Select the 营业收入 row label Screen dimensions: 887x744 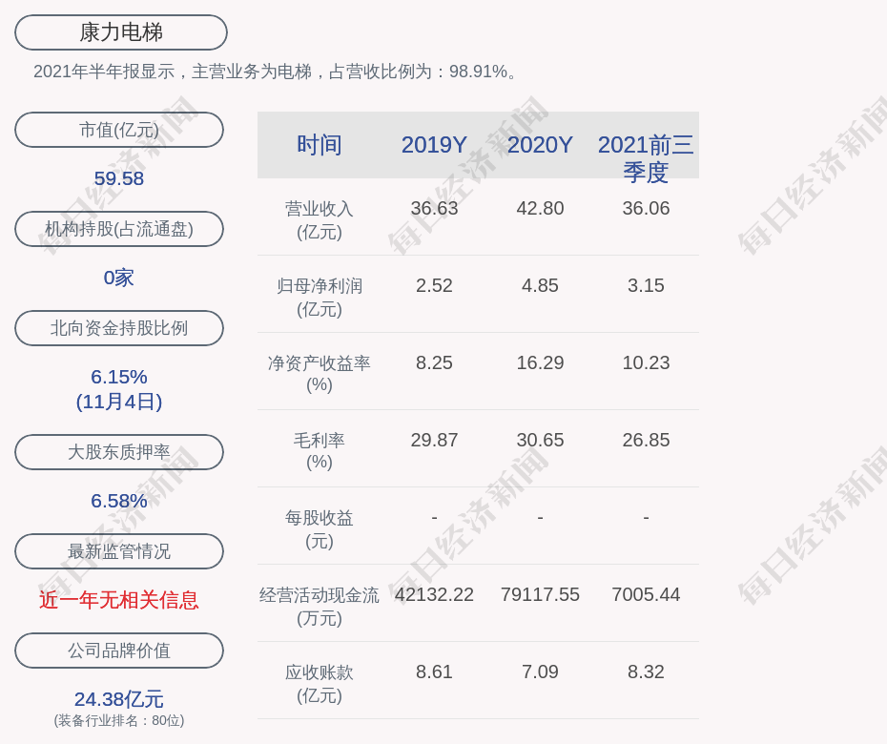coord(320,219)
